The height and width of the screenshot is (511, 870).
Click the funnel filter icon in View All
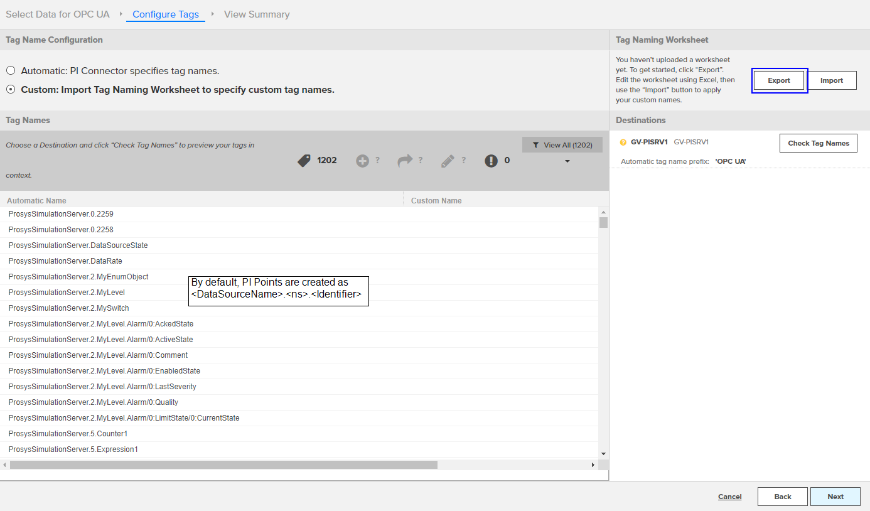coord(535,145)
